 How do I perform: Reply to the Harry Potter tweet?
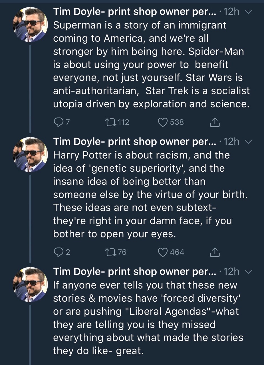click(59, 252)
